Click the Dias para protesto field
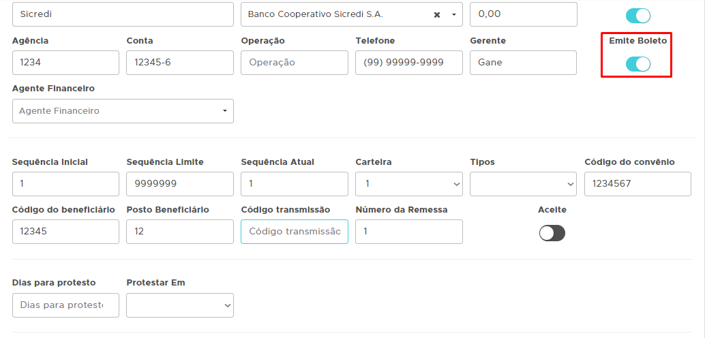Screen dimensions: 705x338 click(x=65, y=305)
